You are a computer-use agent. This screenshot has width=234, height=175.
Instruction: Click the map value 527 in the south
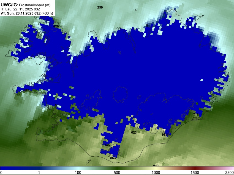coord(108,145)
